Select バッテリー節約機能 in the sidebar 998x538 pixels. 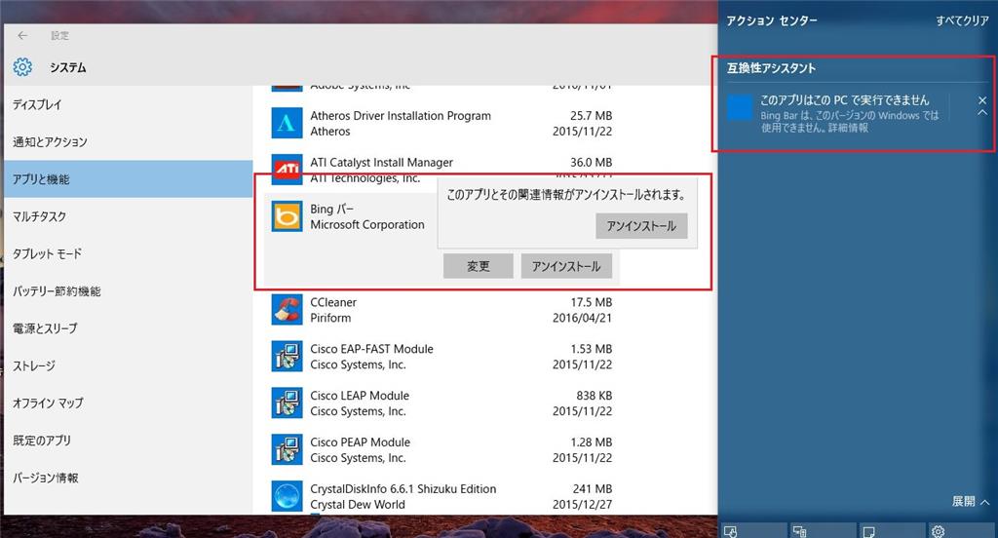[x=128, y=291]
